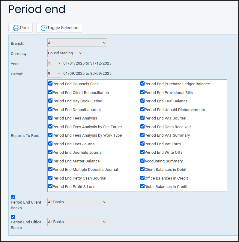Open the Period End Office Banks dropdown

coord(77,222)
